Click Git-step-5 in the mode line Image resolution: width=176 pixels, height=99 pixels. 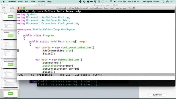(x=82, y=75)
